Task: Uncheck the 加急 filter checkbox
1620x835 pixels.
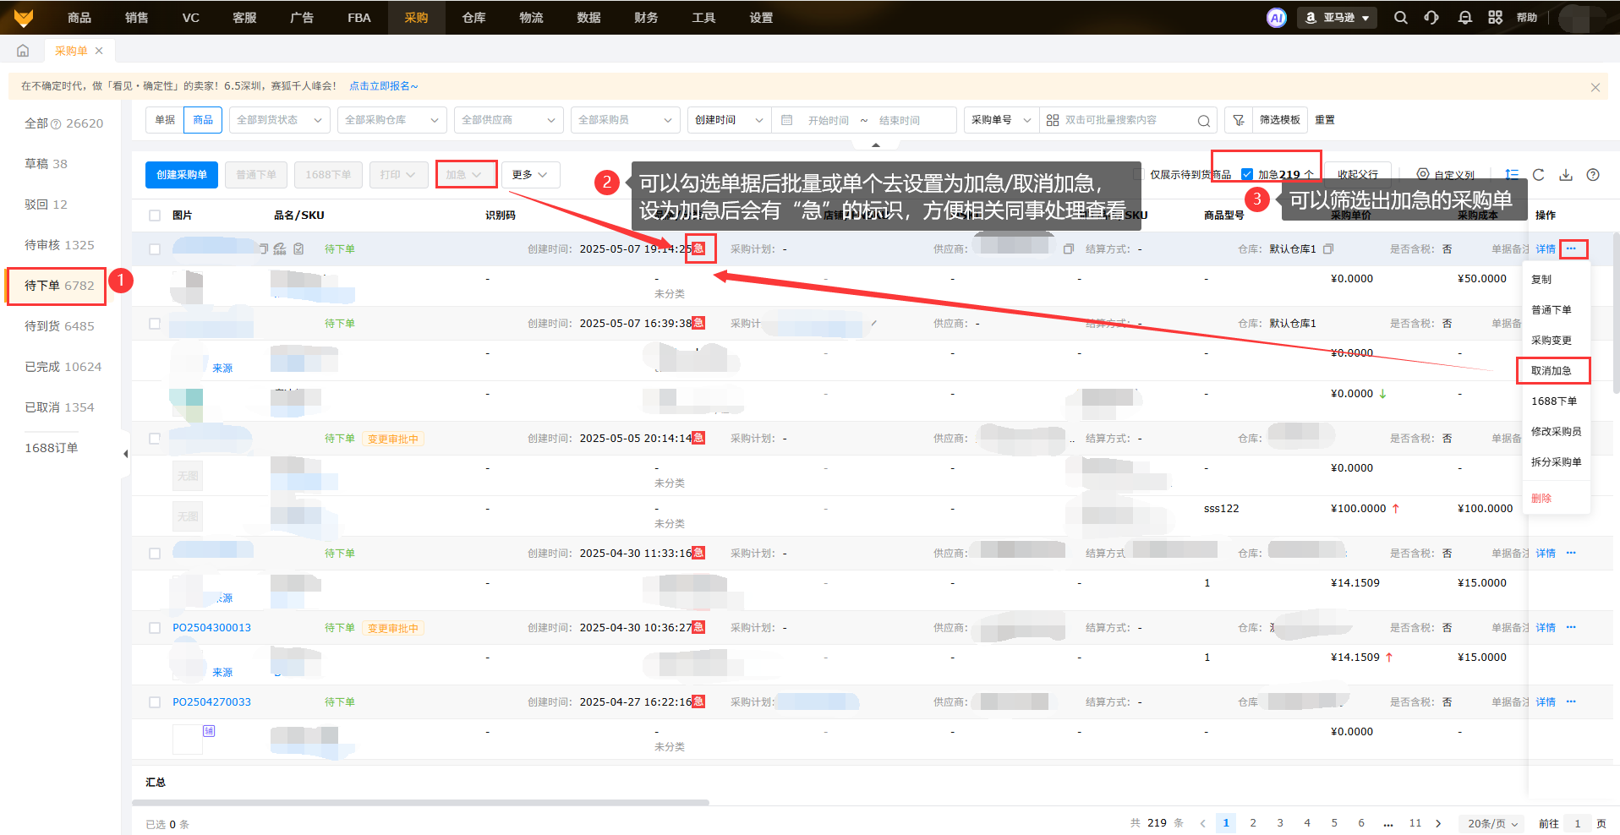Action: [x=1246, y=174]
